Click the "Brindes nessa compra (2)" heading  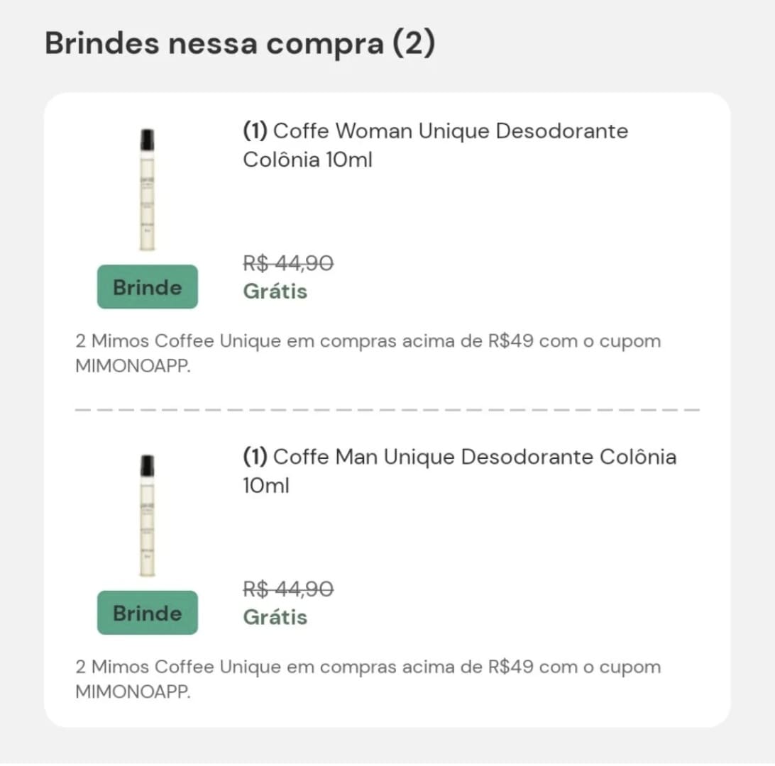pyautogui.click(x=240, y=44)
